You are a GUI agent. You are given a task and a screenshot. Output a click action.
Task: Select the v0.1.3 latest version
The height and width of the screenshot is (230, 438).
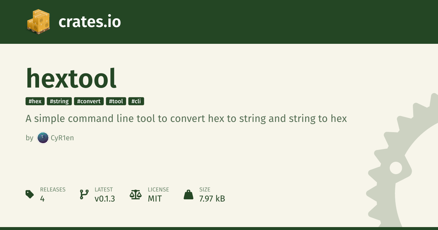(x=105, y=199)
